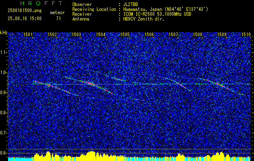This screenshot has width=254, height=161.
Task: Click the Hamamatsu, Japan location text
Action: 166,9
